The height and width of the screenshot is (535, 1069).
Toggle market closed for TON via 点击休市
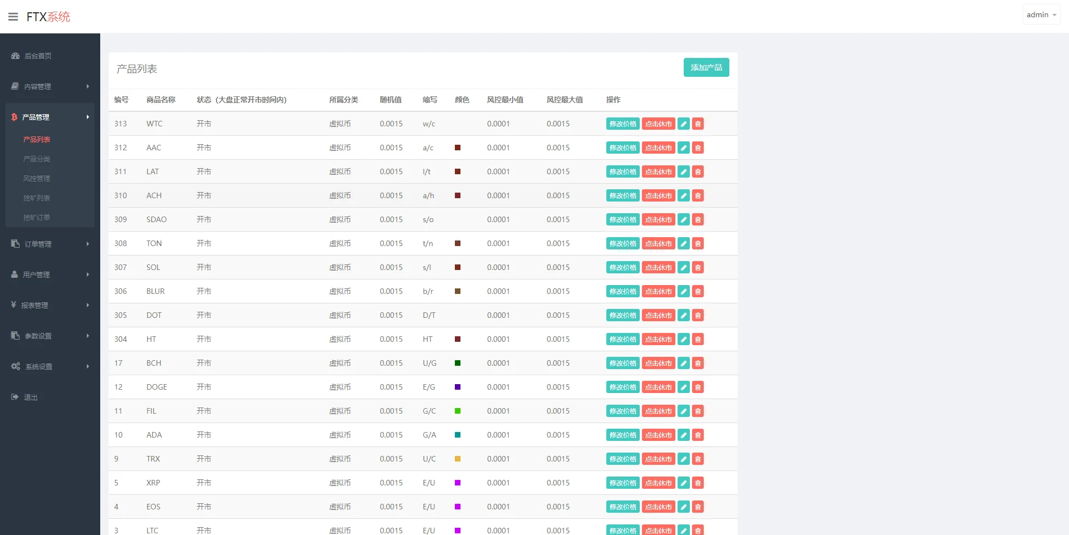[658, 244]
